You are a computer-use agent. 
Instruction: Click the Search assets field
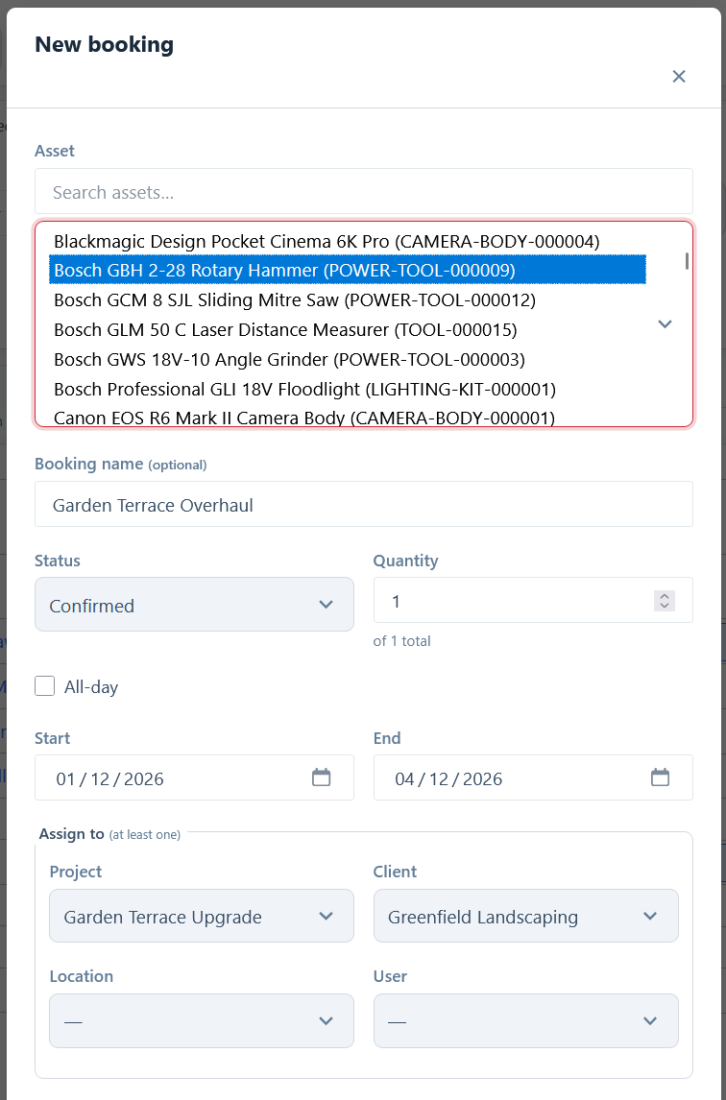click(x=364, y=192)
